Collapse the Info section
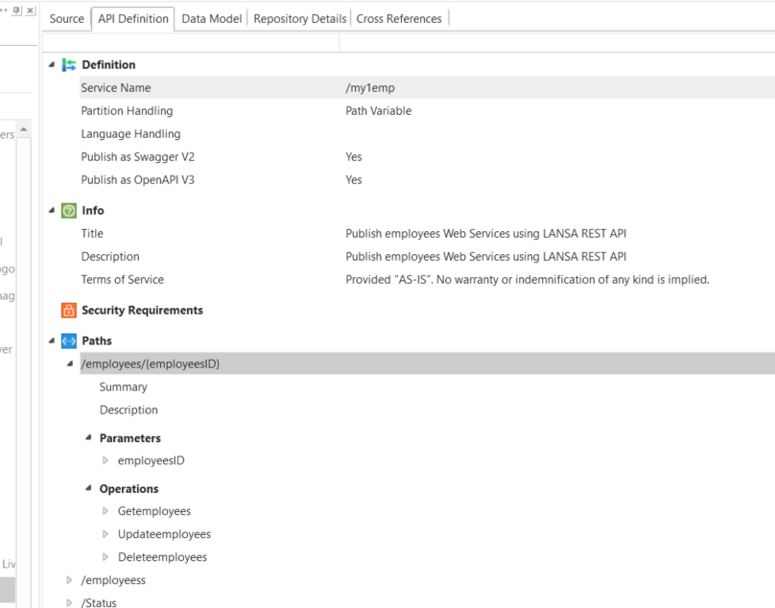 [x=51, y=211]
